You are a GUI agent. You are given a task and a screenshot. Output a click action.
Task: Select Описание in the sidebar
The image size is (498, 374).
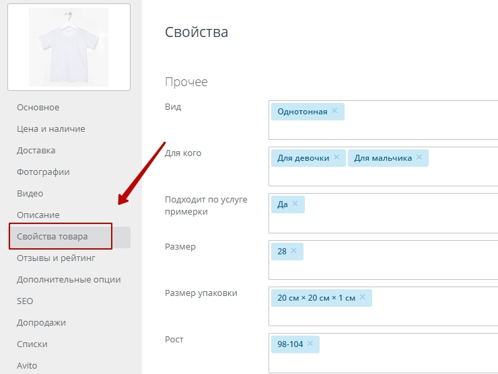[x=38, y=215]
